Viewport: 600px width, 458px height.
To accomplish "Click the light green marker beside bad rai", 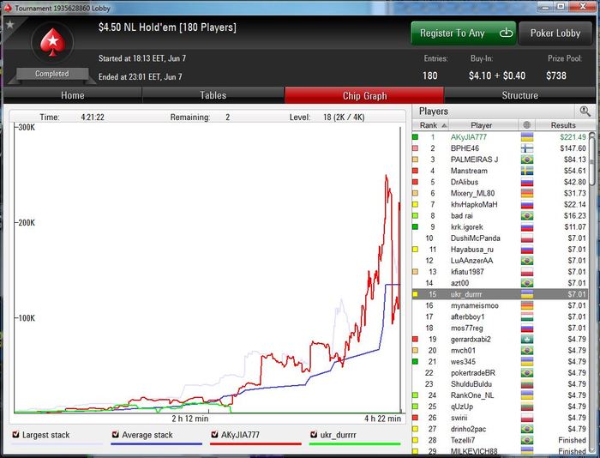I will (x=415, y=215).
